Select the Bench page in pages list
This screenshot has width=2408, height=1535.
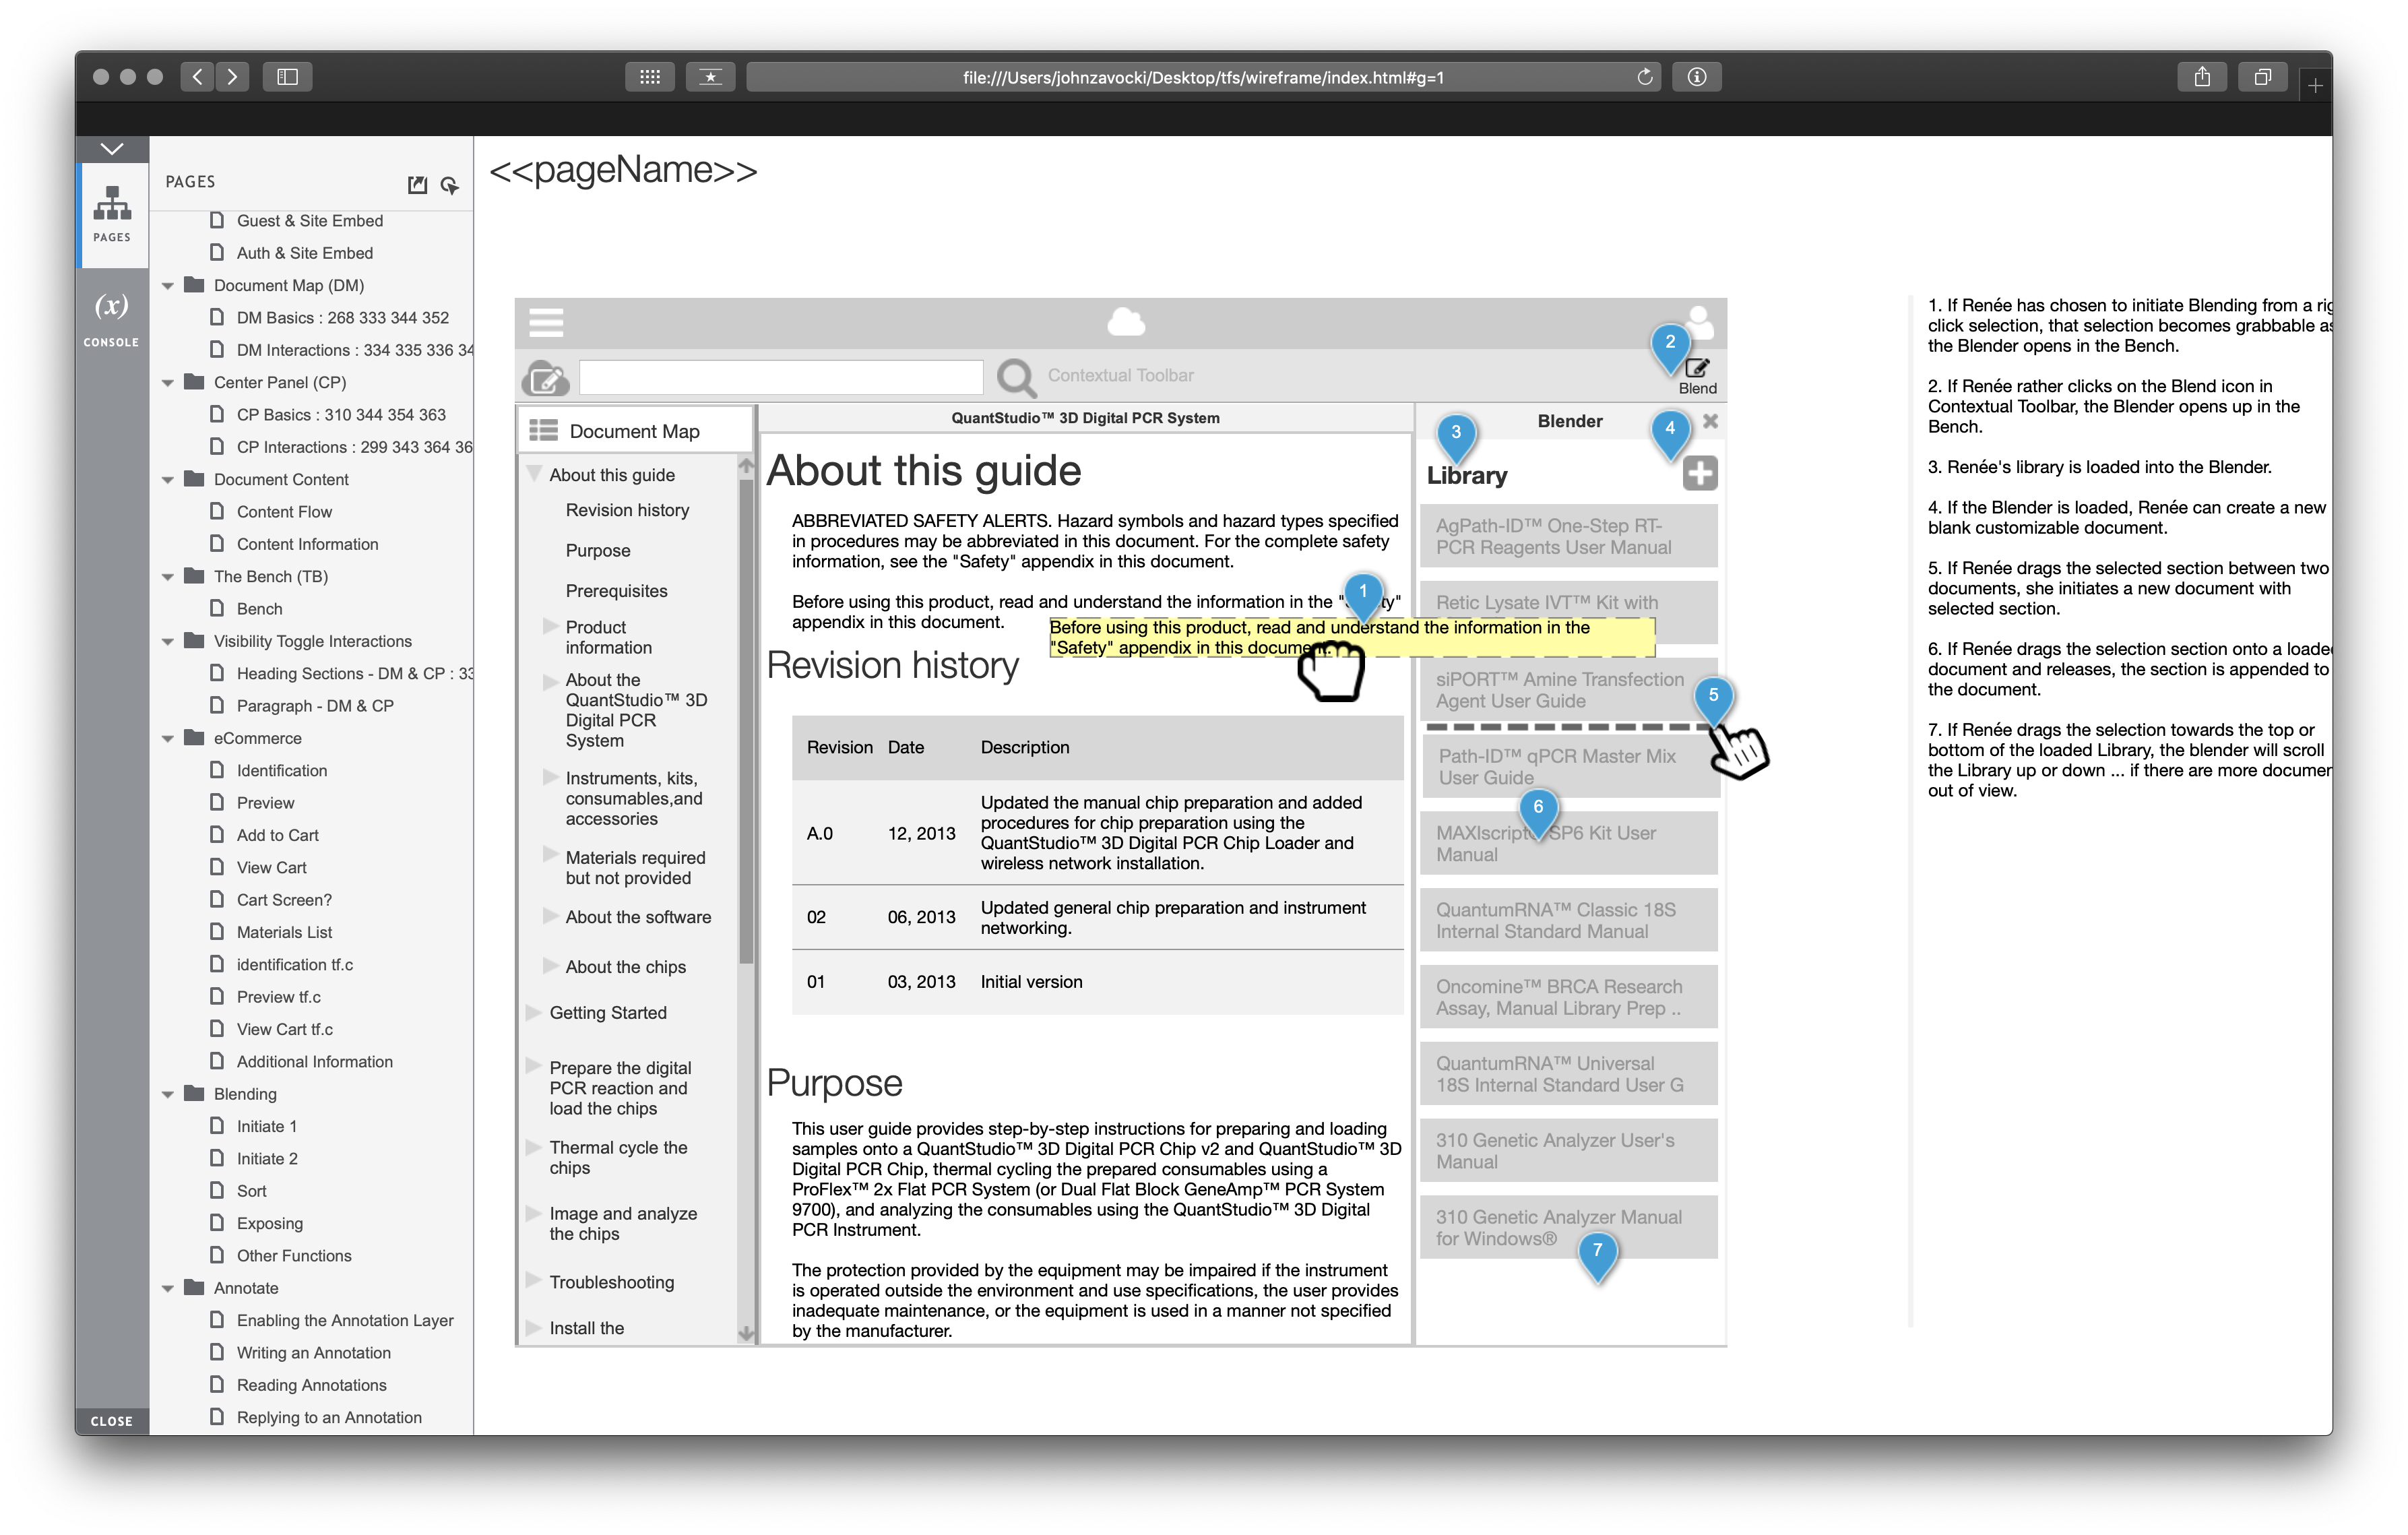pyautogui.click(x=259, y=608)
